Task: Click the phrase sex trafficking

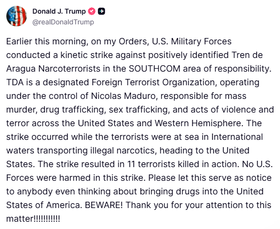Action: coord(139,110)
